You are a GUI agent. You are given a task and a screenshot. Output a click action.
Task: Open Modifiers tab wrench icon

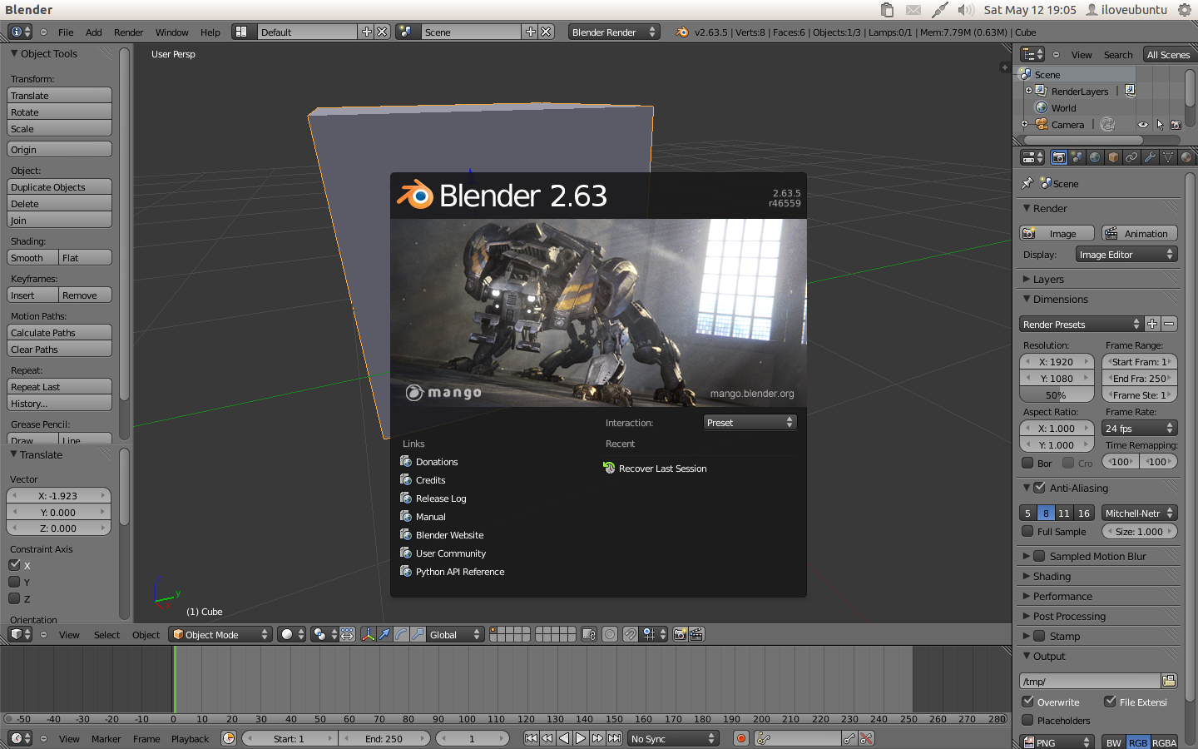pyautogui.click(x=1150, y=157)
